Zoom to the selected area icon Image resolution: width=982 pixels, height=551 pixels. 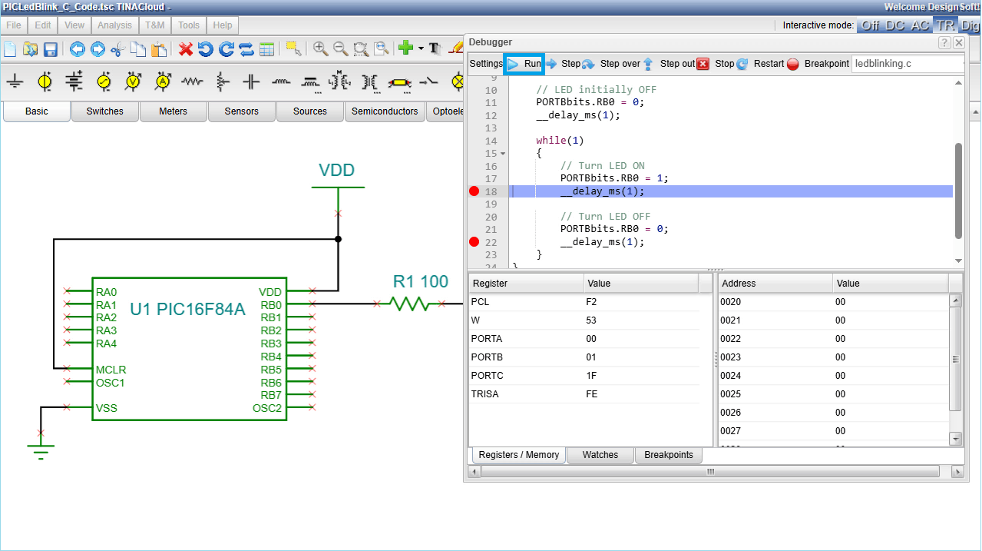tap(361, 49)
